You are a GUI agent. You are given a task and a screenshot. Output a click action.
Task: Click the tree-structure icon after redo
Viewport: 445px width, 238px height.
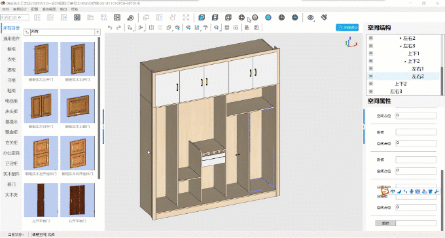pos(130,27)
